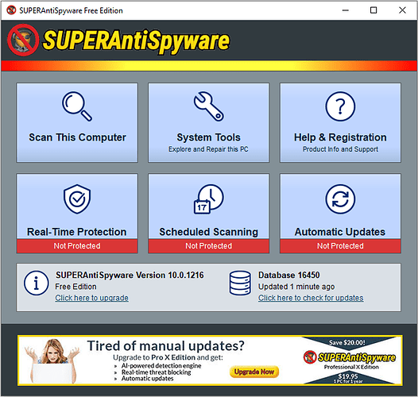Click the yellow Upgrade Now button
Image resolution: width=418 pixels, height=397 pixels.
click(254, 372)
